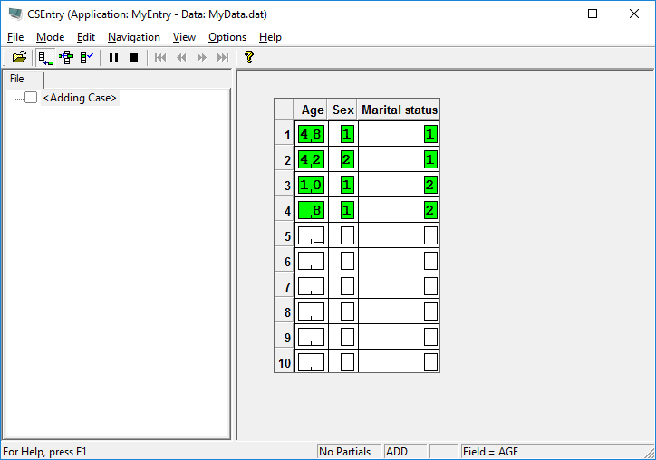Jump to last case with toolbar arrow
This screenshot has width=656, height=460.
(x=222, y=57)
